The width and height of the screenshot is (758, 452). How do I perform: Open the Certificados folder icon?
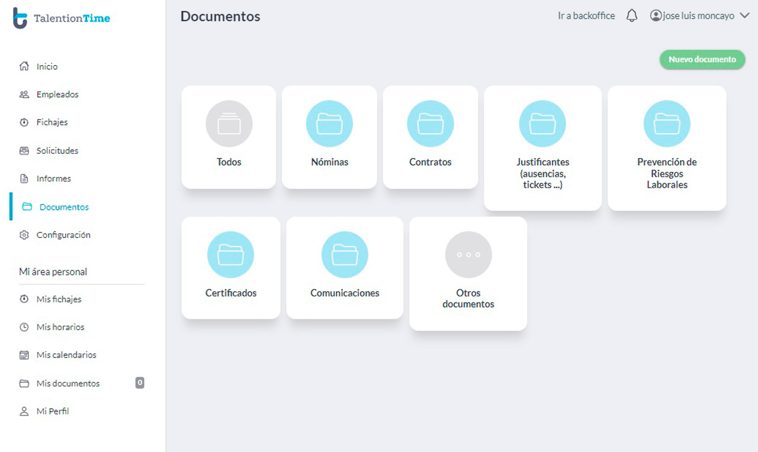tap(230, 255)
